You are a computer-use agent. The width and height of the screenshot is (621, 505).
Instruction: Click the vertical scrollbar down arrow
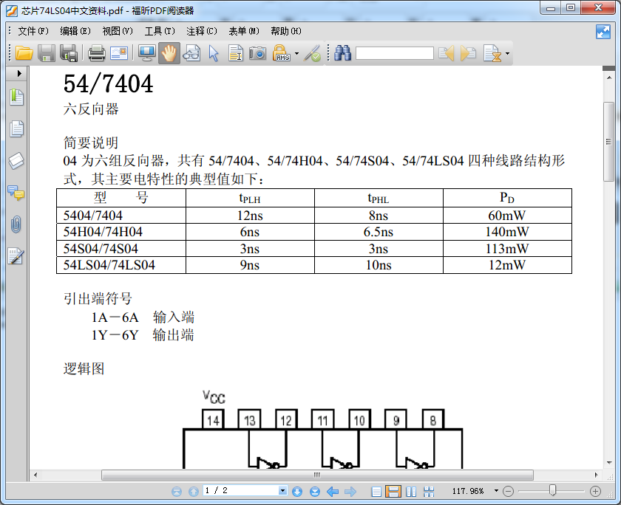pos(608,464)
